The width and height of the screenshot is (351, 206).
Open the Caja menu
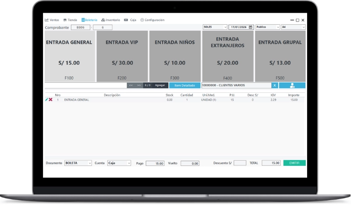click(x=130, y=20)
